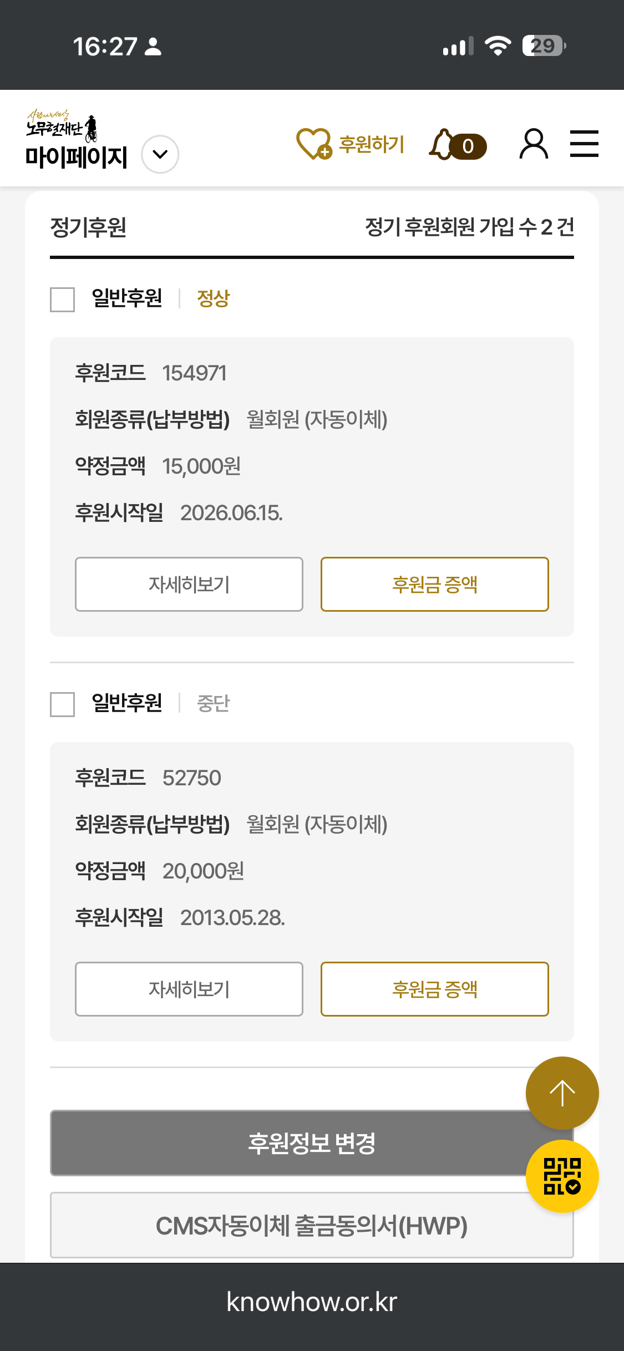View details for sponsorship code 52750
Screen dimensions: 624x1351
pyautogui.click(x=189, y=989)
